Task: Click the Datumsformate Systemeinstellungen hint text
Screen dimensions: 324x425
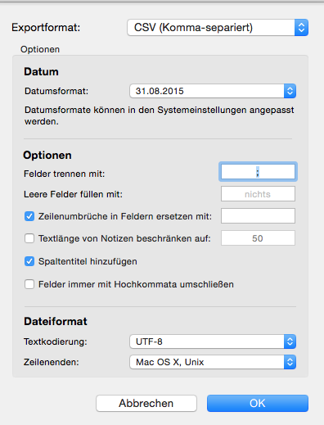Action: point(160,115)
